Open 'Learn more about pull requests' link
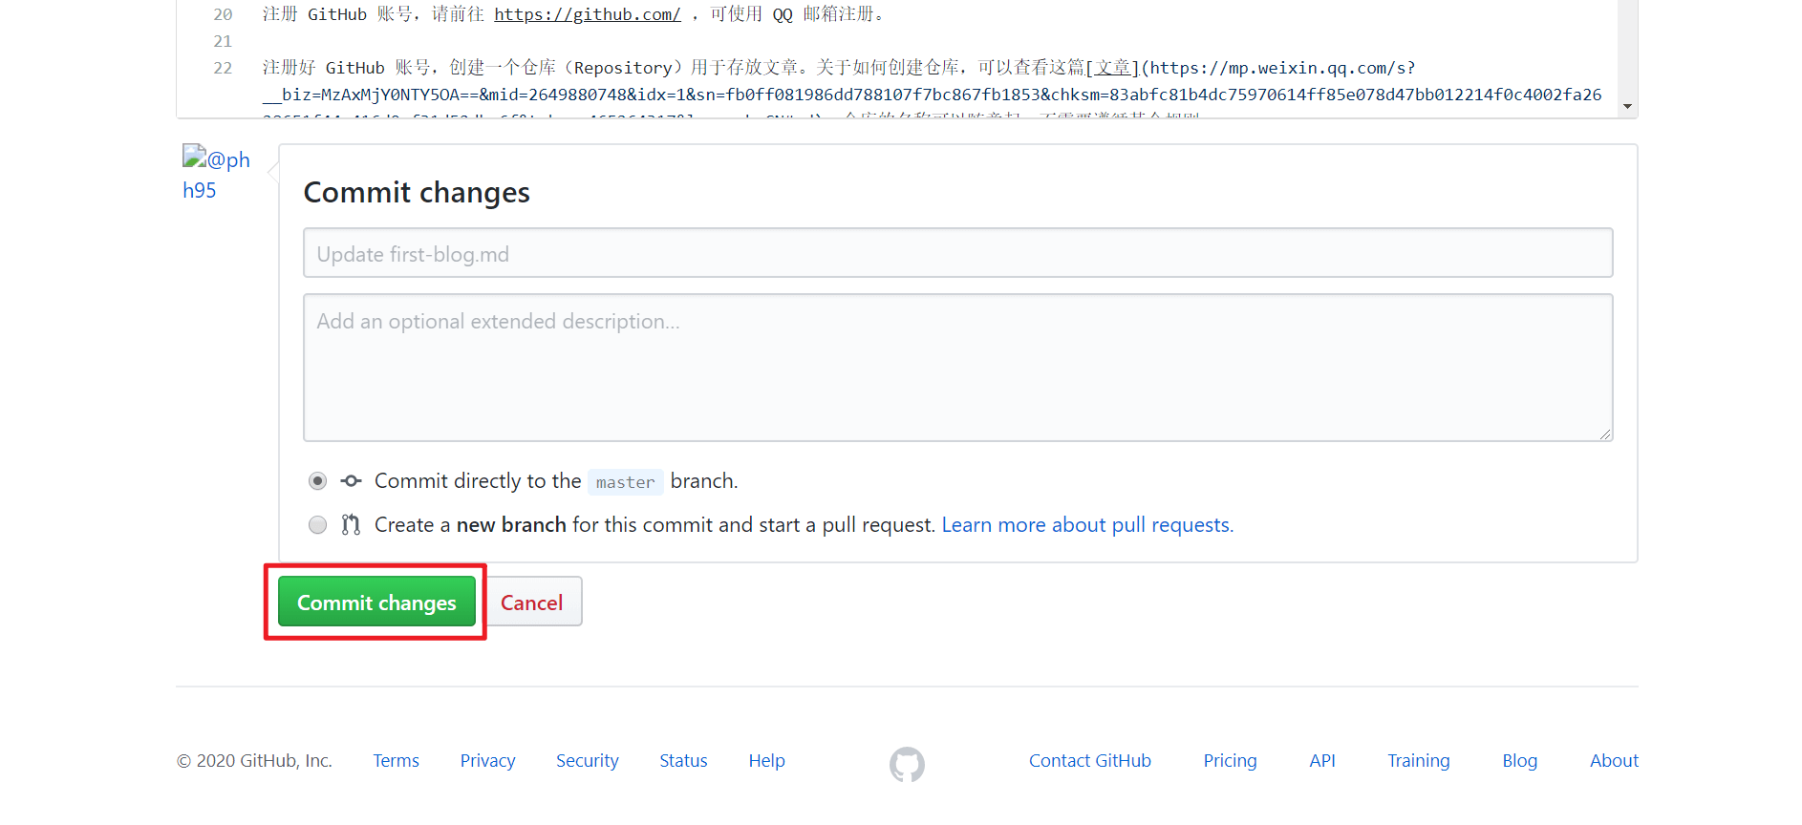Image resolution: width=1802 pixels, height=825 pixels. [1087, 525]
